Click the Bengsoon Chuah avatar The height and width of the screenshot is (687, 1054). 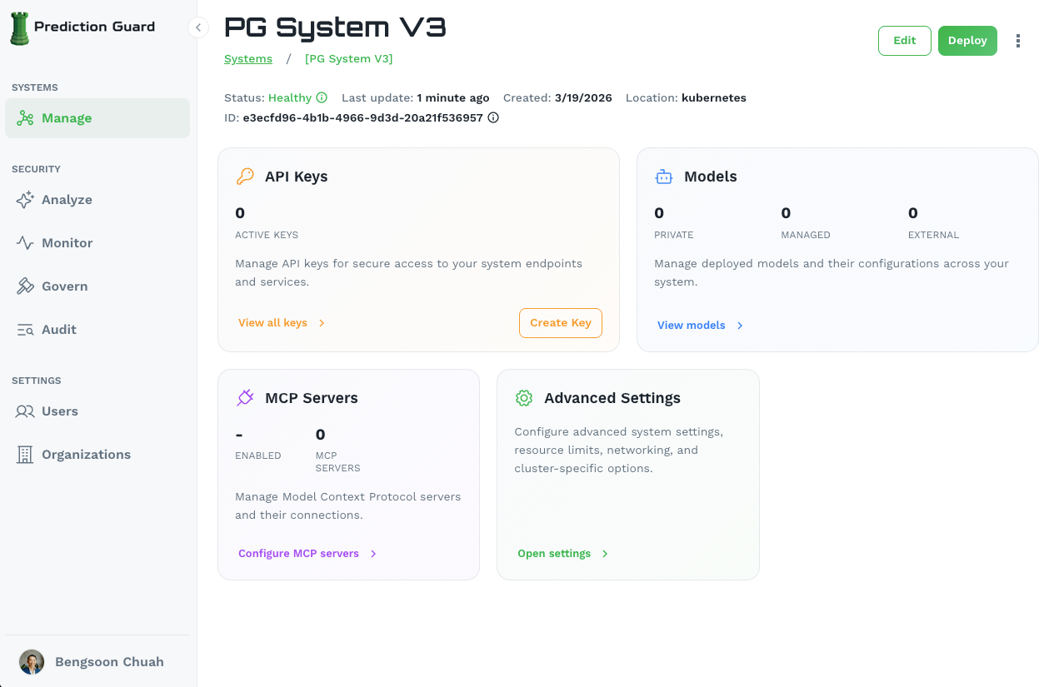(x=32, y=661)
